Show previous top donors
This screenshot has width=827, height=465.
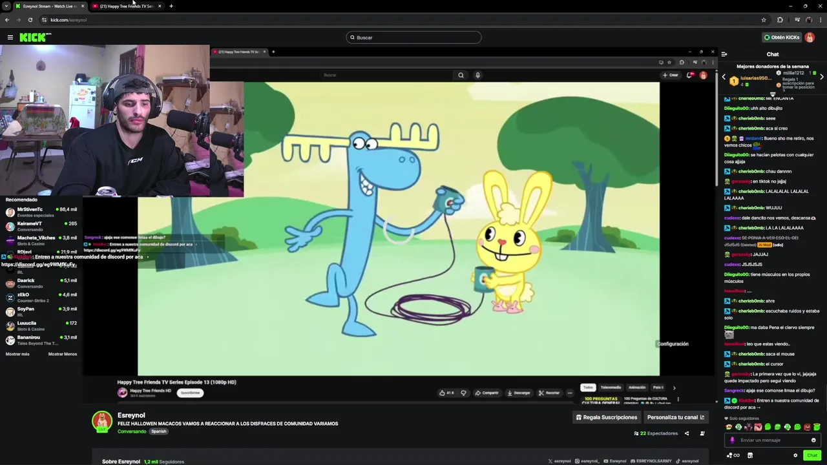click(724, 77)
